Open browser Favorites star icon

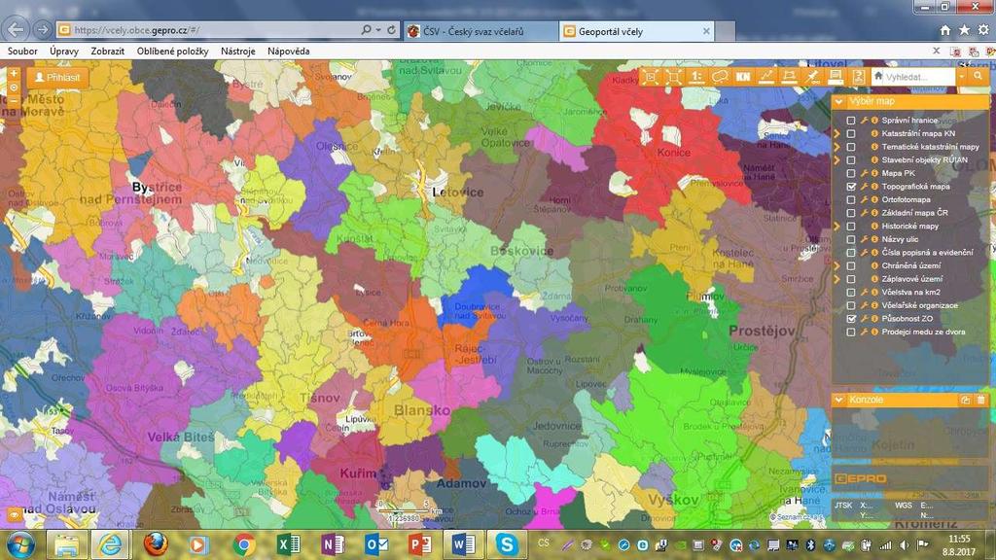click(x=964, y=30)
